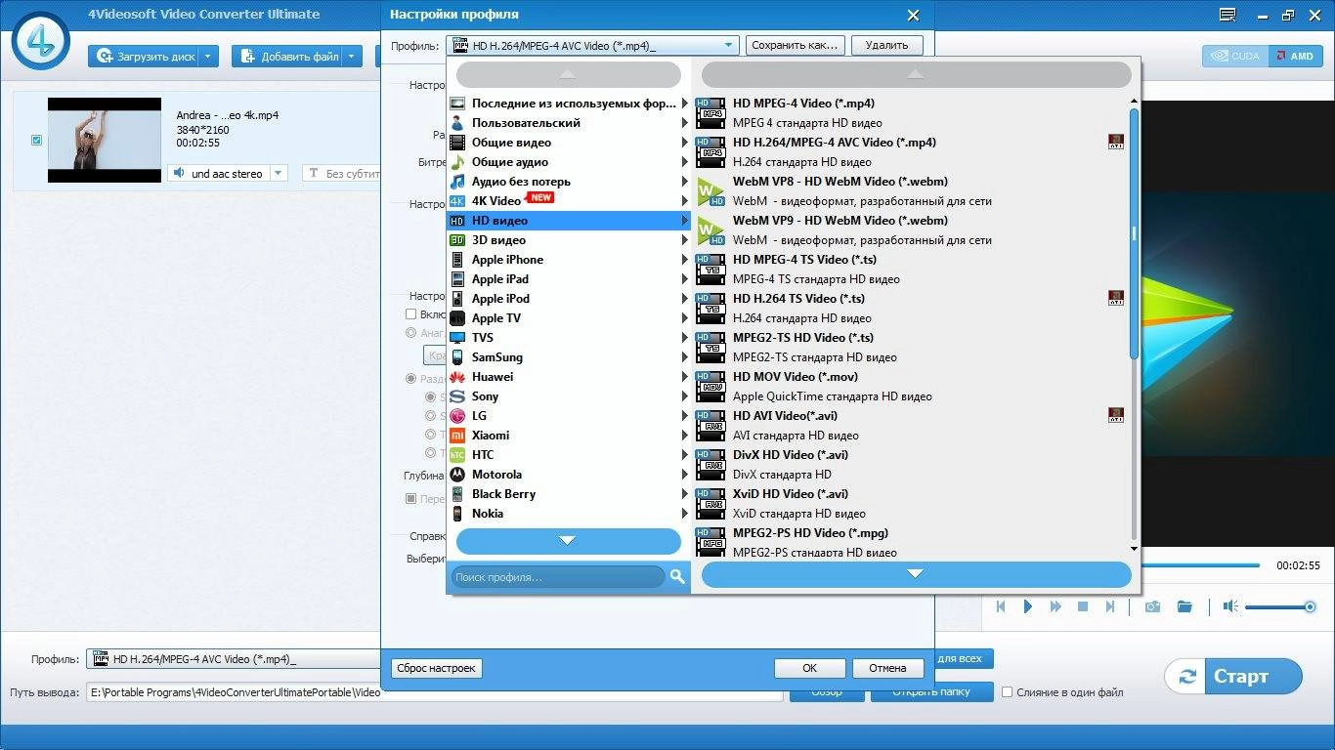Open snapshot folder icon in player controls
The image size is (1335, 750).
click(1184, 606)
